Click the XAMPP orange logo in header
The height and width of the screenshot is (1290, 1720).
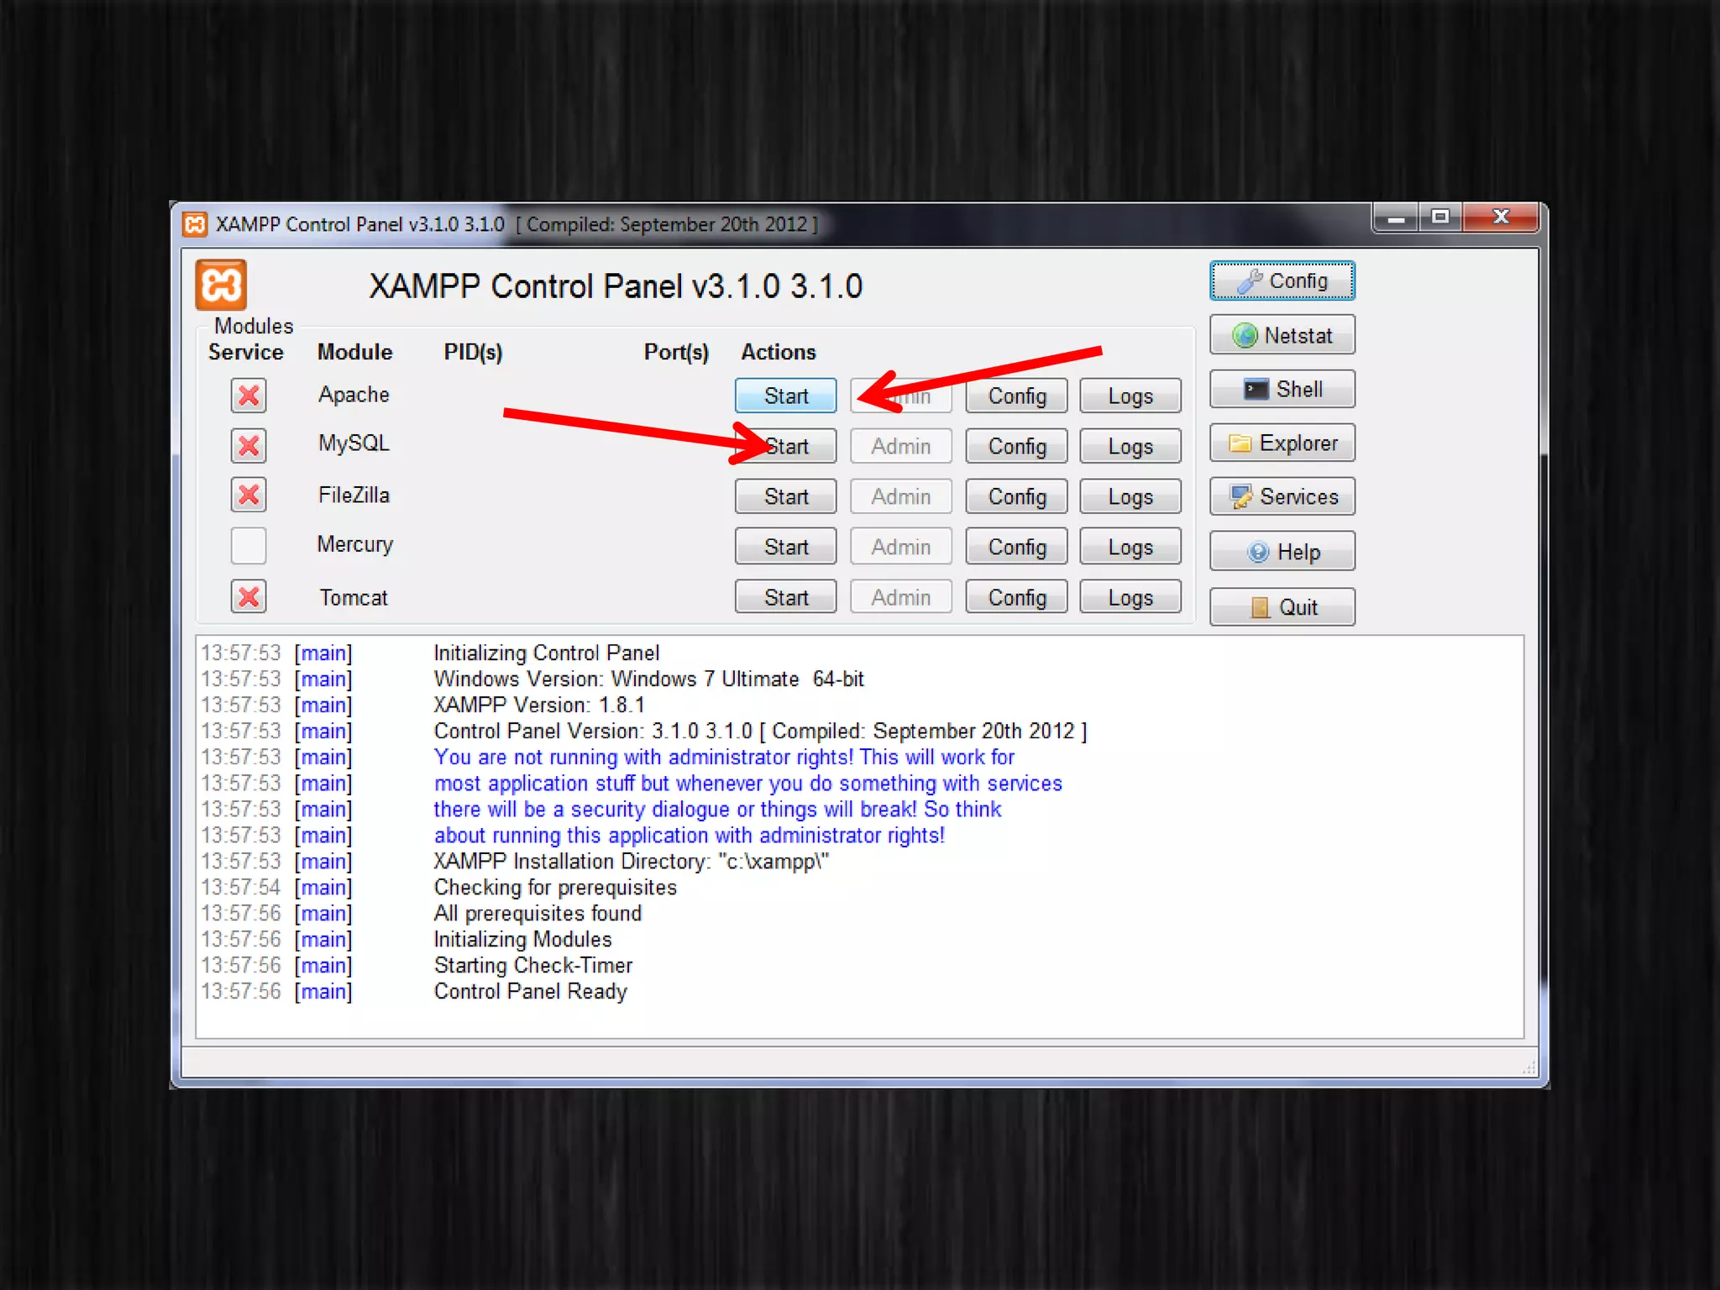click(x=221, y=286)
